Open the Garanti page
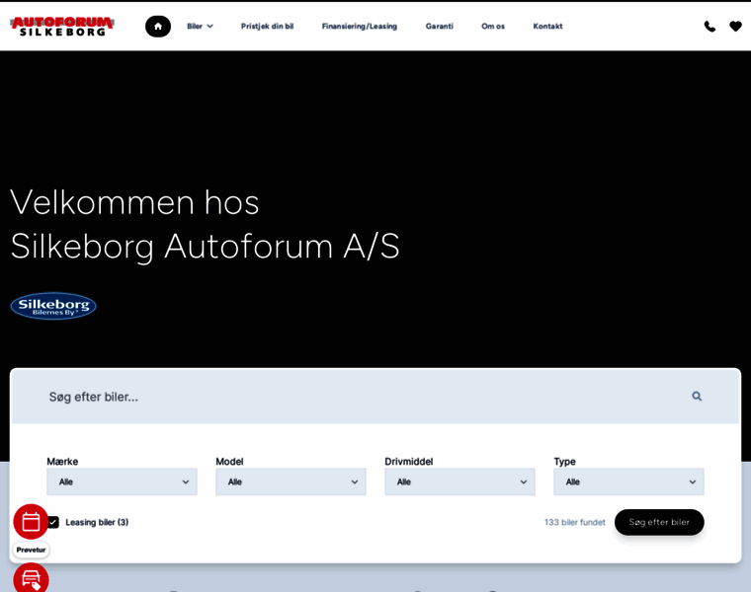751x592 pixels. (439, 27)
